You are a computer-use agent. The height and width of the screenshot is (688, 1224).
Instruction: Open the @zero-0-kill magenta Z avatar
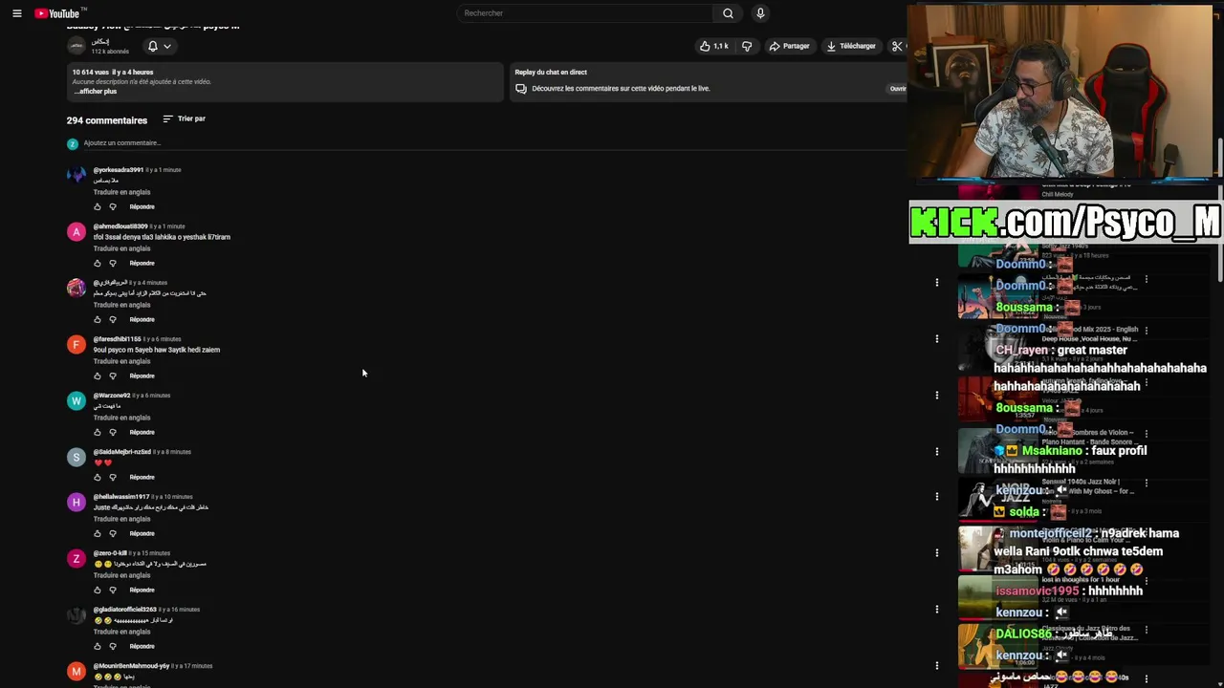[x=76, y=559]
